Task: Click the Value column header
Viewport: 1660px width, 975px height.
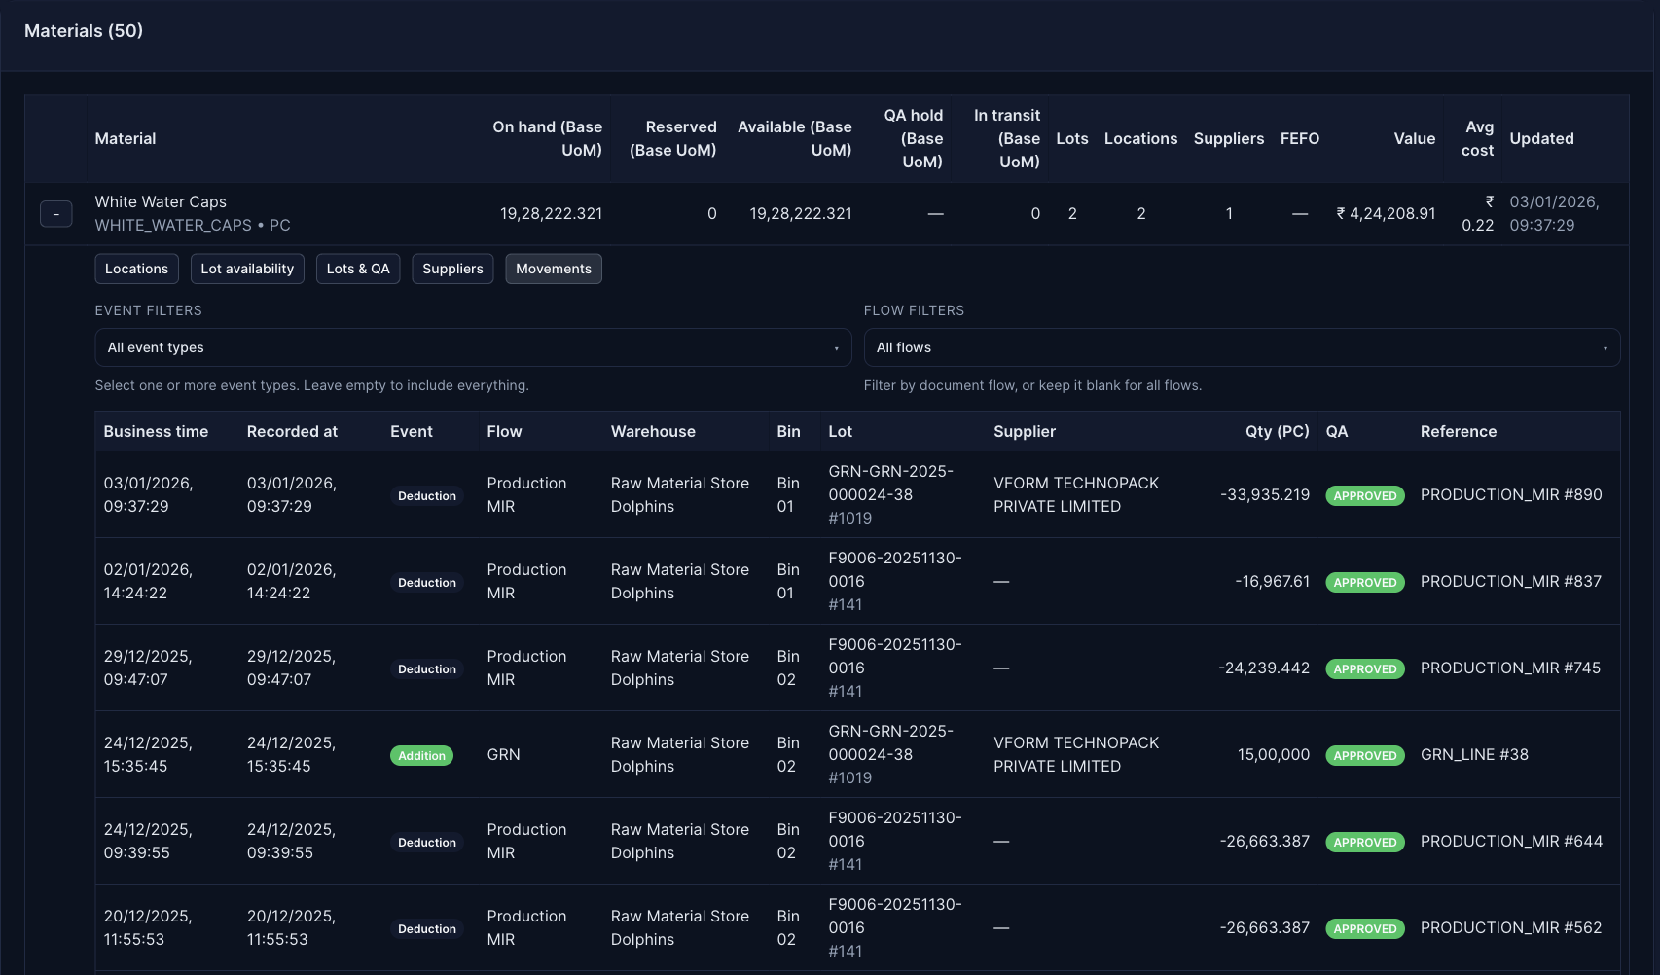Action: [x=1414, y=139]
